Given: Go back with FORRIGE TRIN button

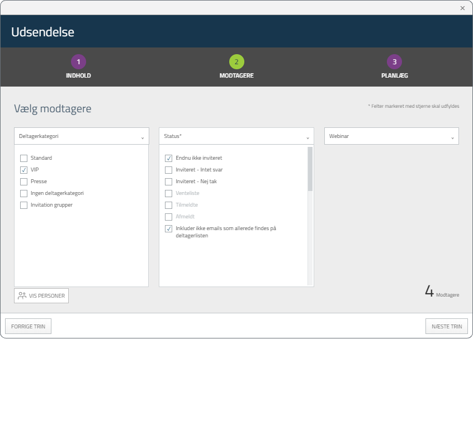Looking at the screenshot, I should [28, 326].
